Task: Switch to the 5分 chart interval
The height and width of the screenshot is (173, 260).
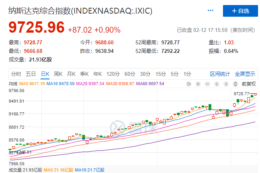Action: point(175,74)
